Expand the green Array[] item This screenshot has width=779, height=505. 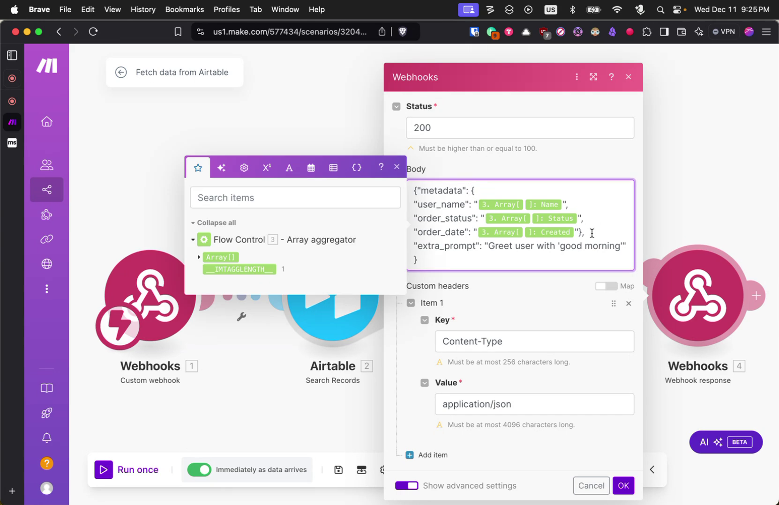coord(199,257)
